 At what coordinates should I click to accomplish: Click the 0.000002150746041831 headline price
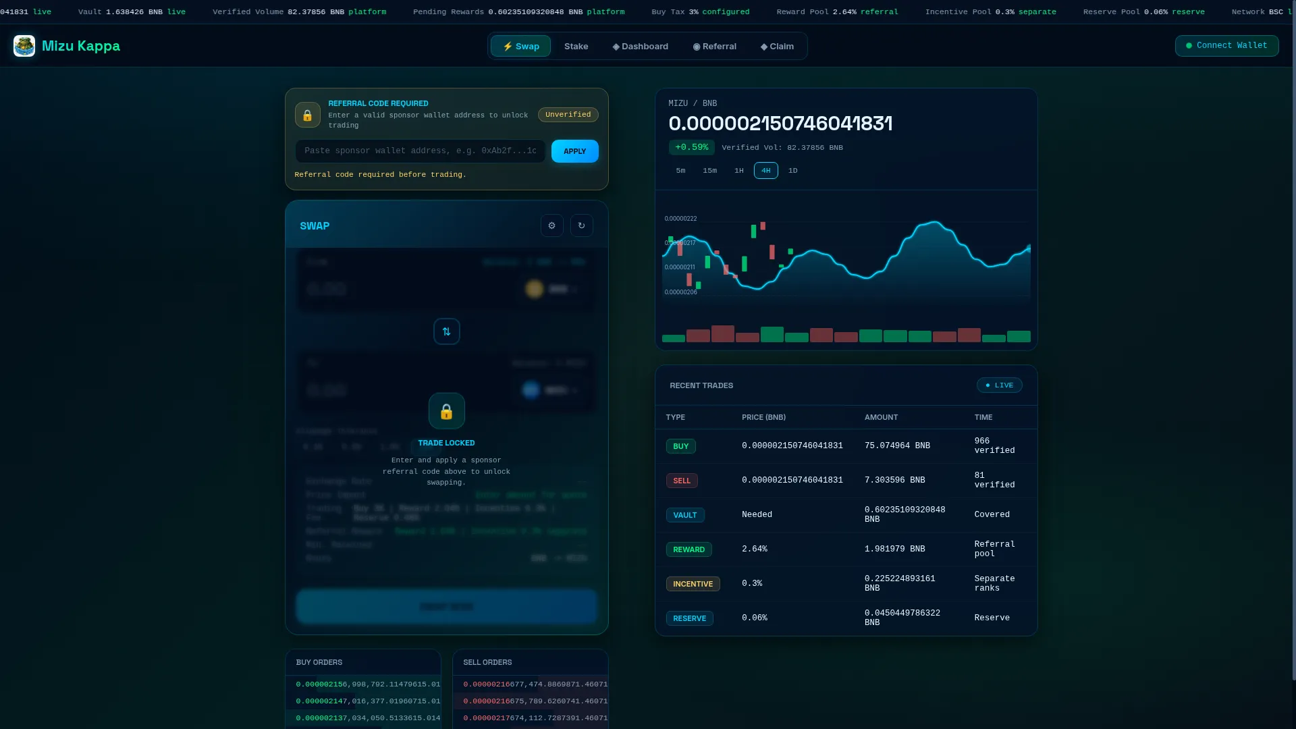point(780,124)
